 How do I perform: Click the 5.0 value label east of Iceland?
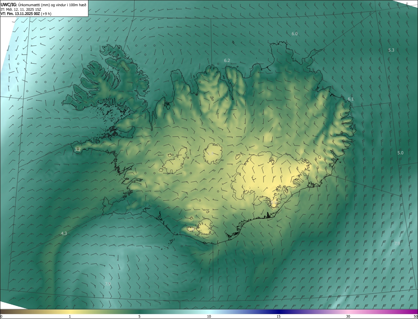pos(400,153)
